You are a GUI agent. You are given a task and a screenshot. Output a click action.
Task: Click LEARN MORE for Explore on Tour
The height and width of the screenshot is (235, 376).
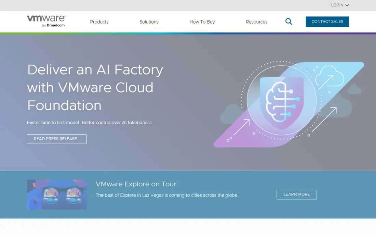(x=297, y=194)
